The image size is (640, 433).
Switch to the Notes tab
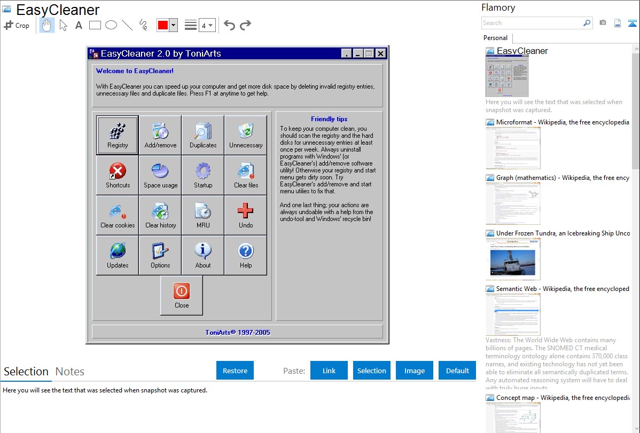(70, 372)
